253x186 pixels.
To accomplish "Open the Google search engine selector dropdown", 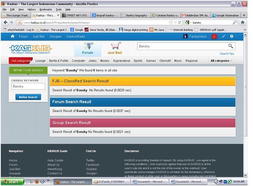I will [x=188, y=22].
